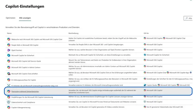
Task: Click the search magnifier icon
Action: click(x=187, y=18)
